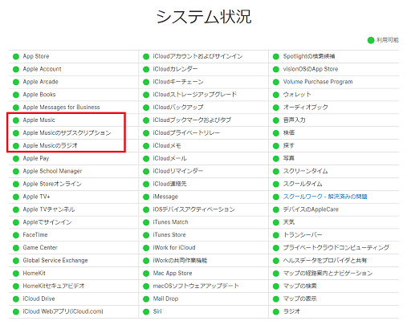Viewport: 407px width, 321px height.
Task: Click the green status dot for Apple Arcade
Action: tap(16, 82)
